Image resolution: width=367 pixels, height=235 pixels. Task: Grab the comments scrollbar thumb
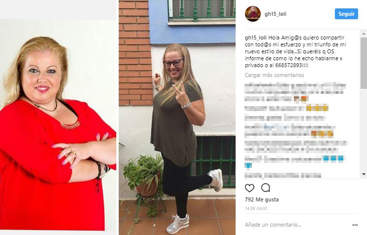tap(364, 63)
